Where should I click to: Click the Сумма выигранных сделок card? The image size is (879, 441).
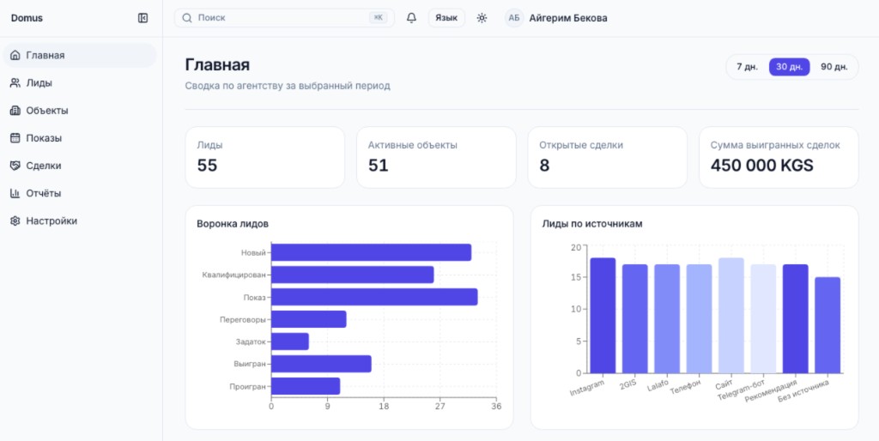coord(779,158)
